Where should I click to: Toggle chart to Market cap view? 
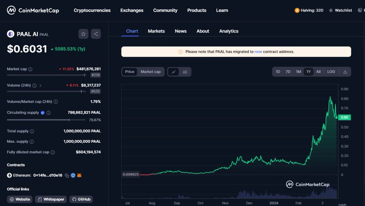point(150,72)
